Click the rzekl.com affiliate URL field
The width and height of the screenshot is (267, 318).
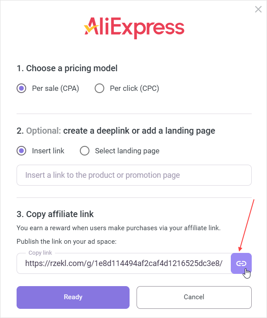pos(124,263)
